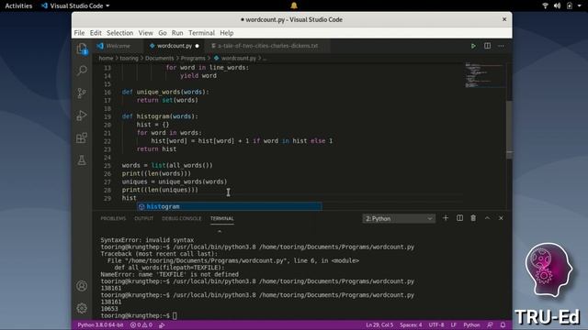Click errors and warnings count in status bar
The image size is (588, 330).
[x=141, y=324]
